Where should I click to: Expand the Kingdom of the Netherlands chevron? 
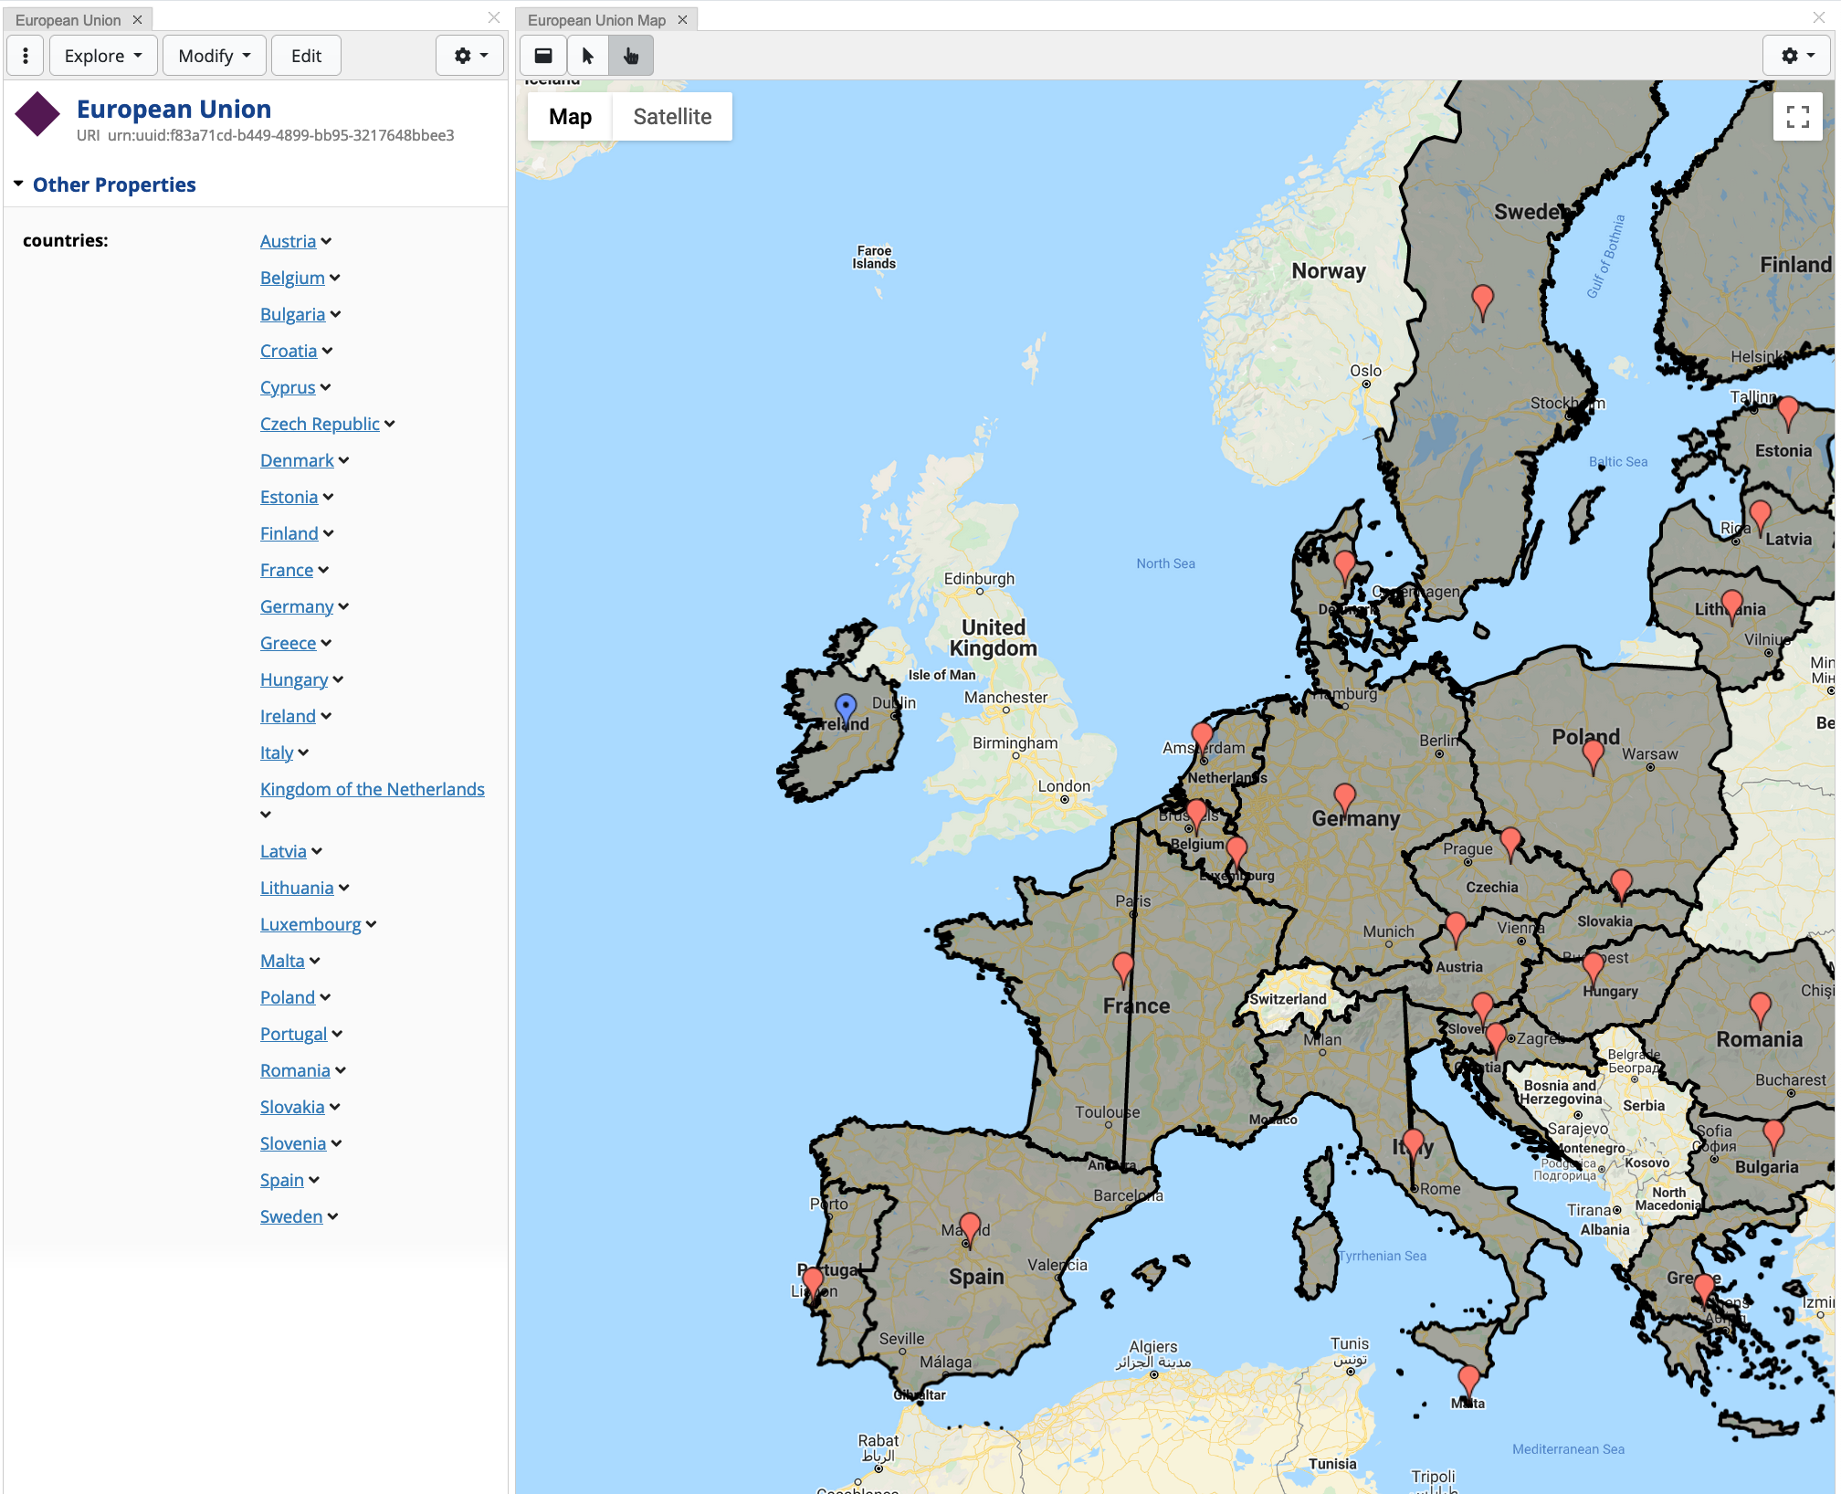[x=265, y=815]
